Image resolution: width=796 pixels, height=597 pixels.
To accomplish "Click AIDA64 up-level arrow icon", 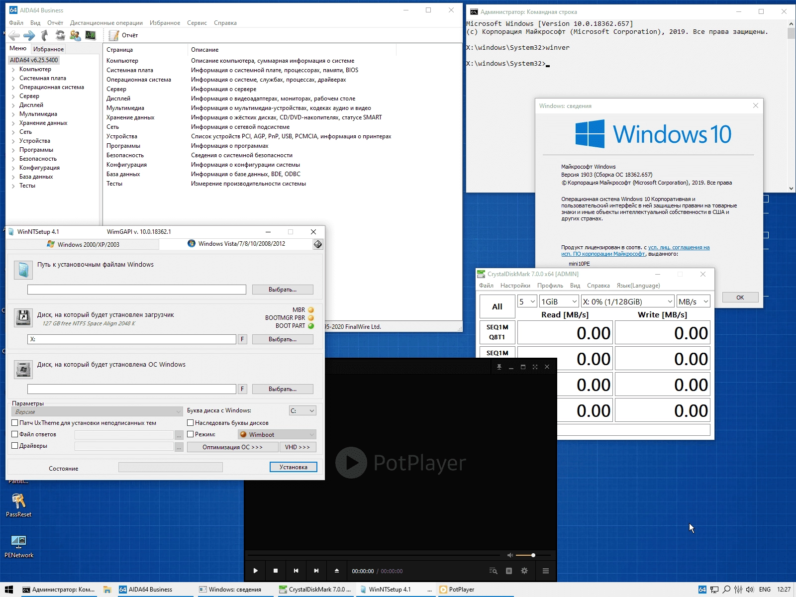I will pos(45,35).
